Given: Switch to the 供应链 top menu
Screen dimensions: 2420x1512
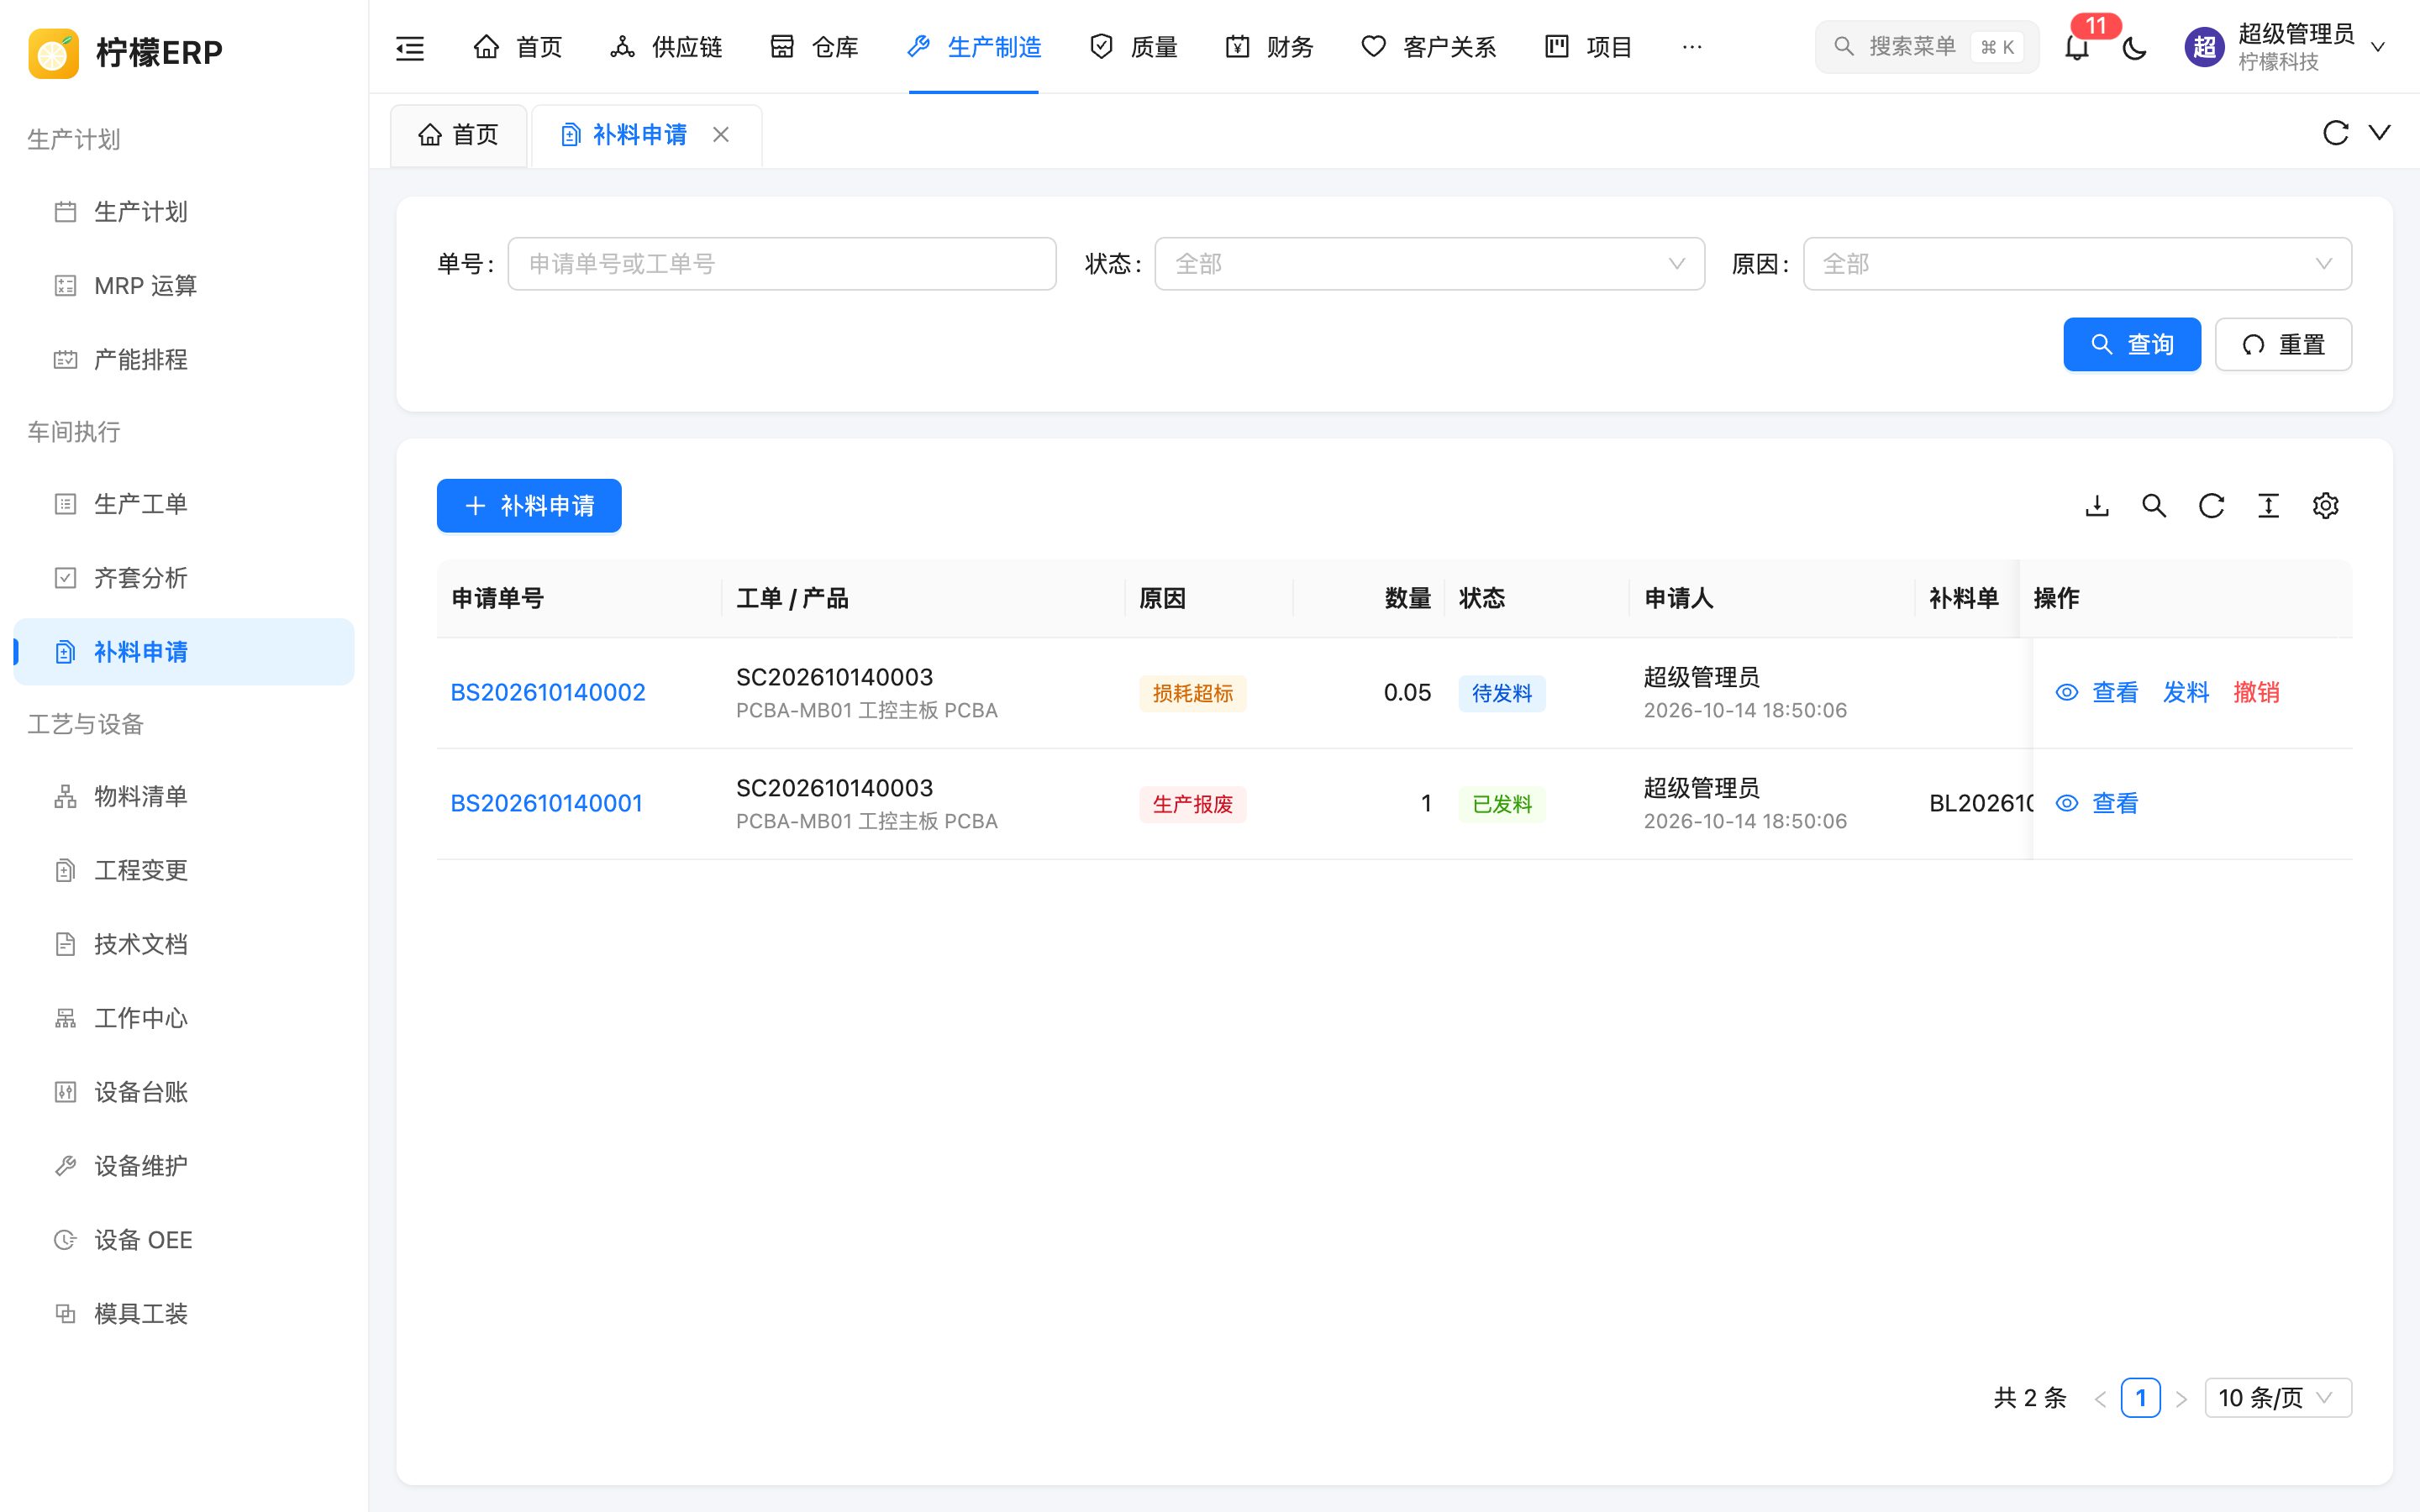Looking at the screenshot, I should (666, 47).
